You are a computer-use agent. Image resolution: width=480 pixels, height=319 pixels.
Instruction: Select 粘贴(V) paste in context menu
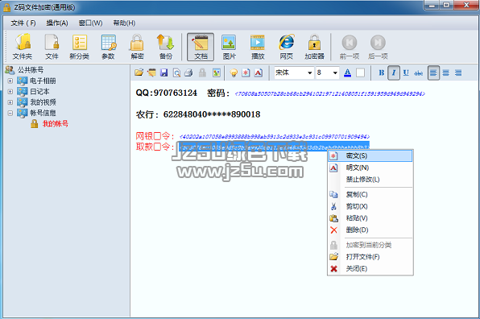tap(370, 218)
